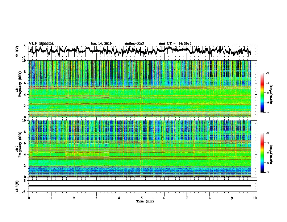Image resolution: width=287 pixels, height=222 pixels.
Task: Click the "VLF Spectra" plot title
Action: 41,44
